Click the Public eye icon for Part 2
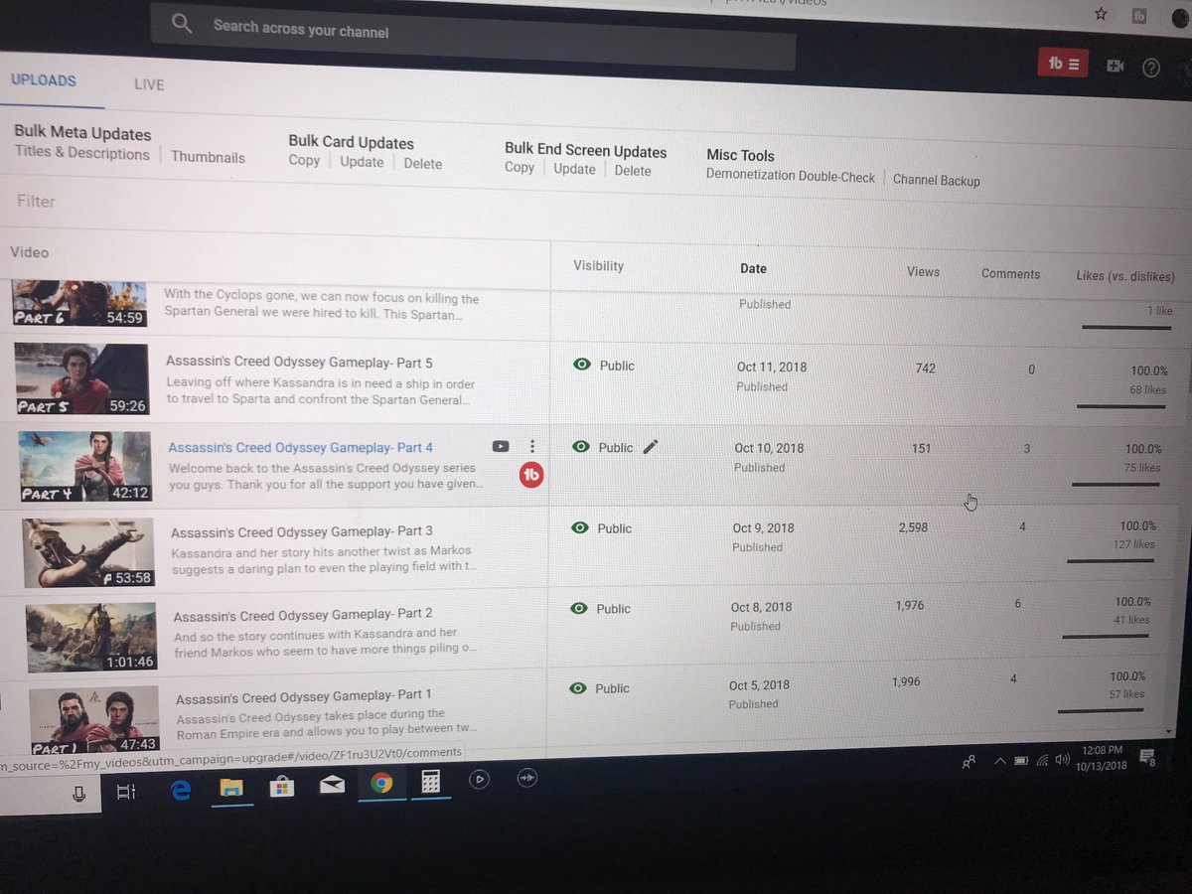Image resolution: width=1192 pixels, height=894 pixels. point(579,608)
